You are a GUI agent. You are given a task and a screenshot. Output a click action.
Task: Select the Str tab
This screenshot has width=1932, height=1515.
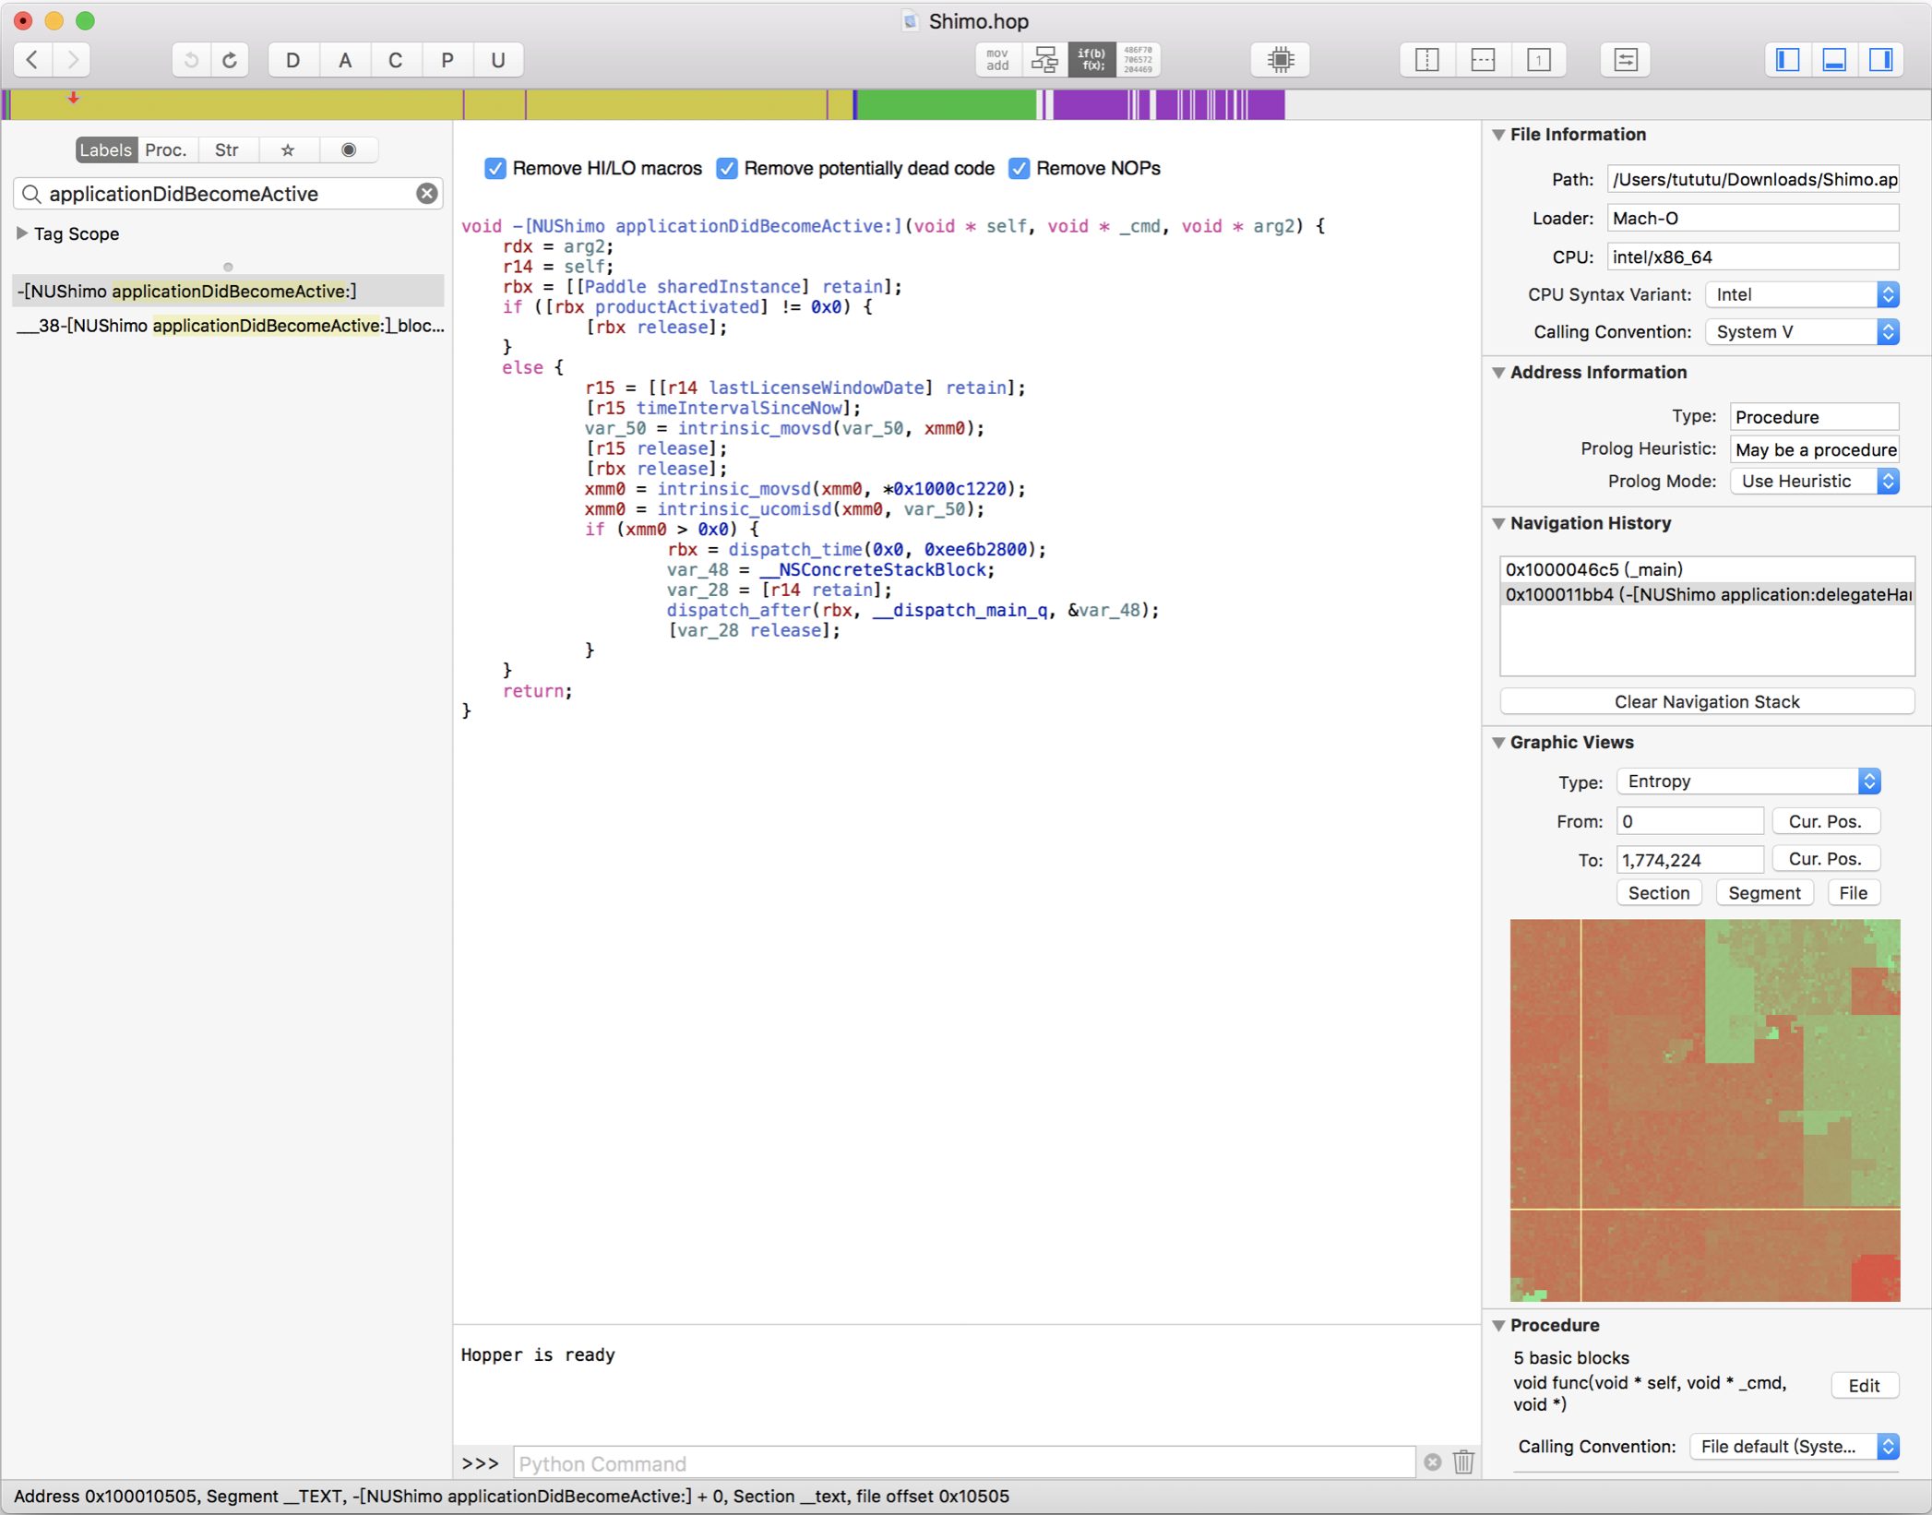227,149
